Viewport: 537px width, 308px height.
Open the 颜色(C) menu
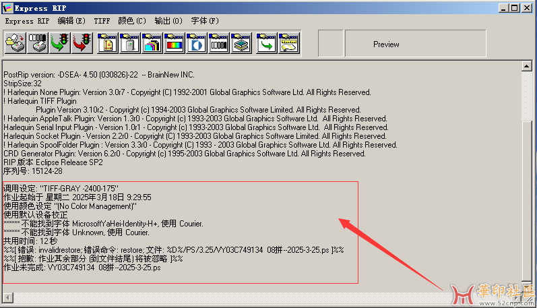click(132, 21)
